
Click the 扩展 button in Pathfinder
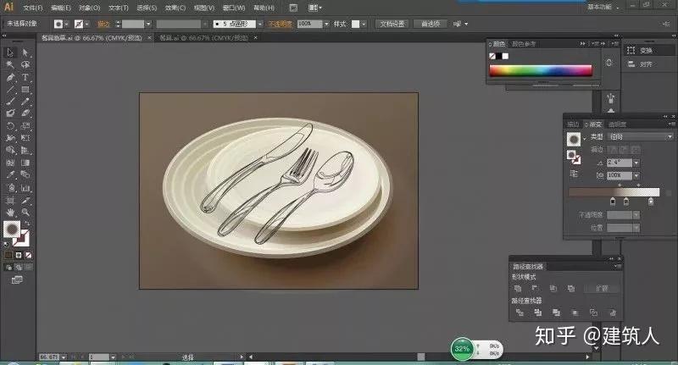pyautogui.click(x=602, y=288)
